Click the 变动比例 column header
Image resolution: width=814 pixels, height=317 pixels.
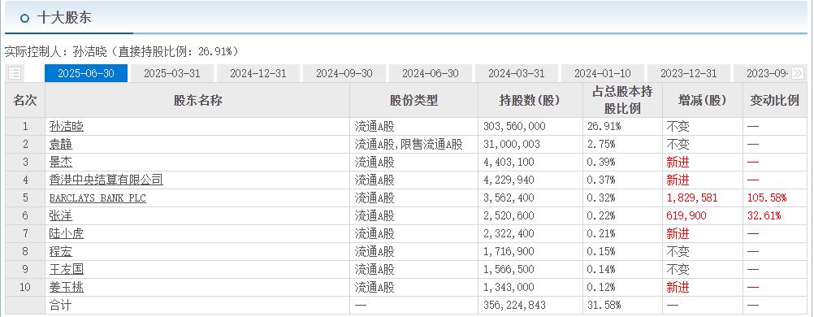pyautogui.click(x=774, y=100)
